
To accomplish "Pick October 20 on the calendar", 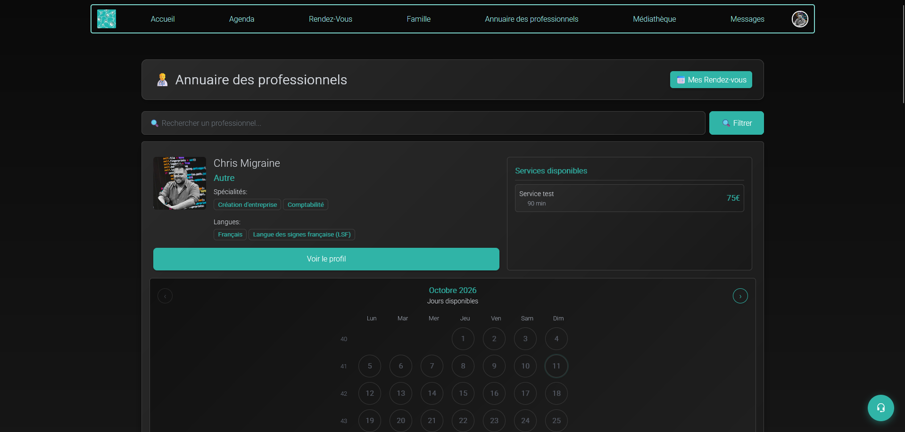I will point(401,421).
